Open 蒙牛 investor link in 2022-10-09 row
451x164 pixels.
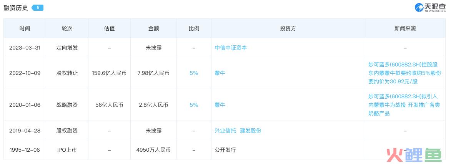pyautogui.click(x=220, y=73)
